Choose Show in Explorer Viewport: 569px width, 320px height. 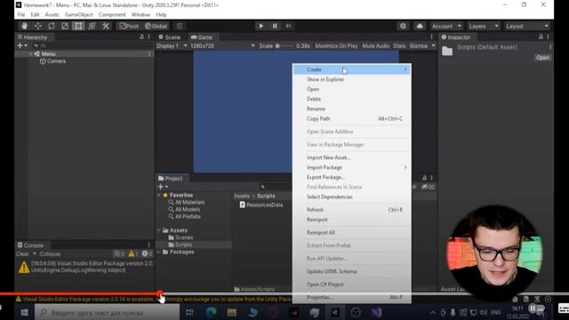pos(325,79)
